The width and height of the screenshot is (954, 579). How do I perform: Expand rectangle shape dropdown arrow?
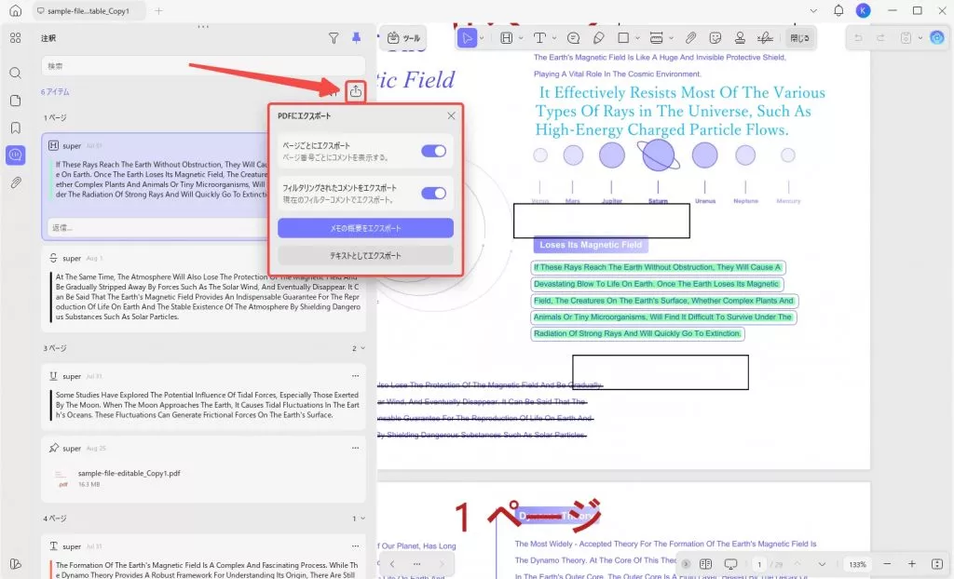[x=637, y=38]
